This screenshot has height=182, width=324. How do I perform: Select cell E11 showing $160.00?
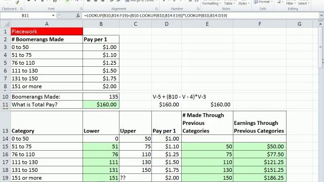tap(207, 105)
